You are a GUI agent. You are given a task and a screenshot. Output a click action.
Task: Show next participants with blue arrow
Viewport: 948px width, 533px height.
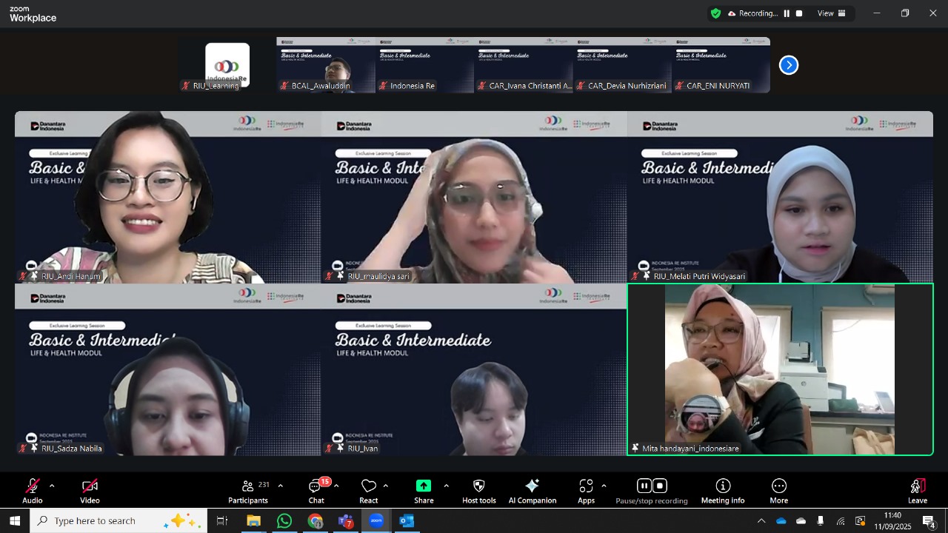click(789, 65)
